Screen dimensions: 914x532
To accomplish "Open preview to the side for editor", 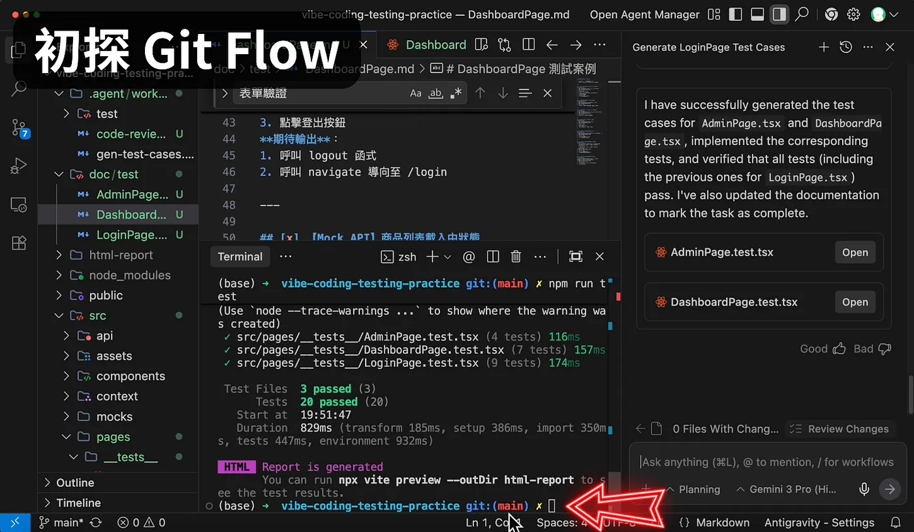I will pyautogui.click(x=481, y=45).
